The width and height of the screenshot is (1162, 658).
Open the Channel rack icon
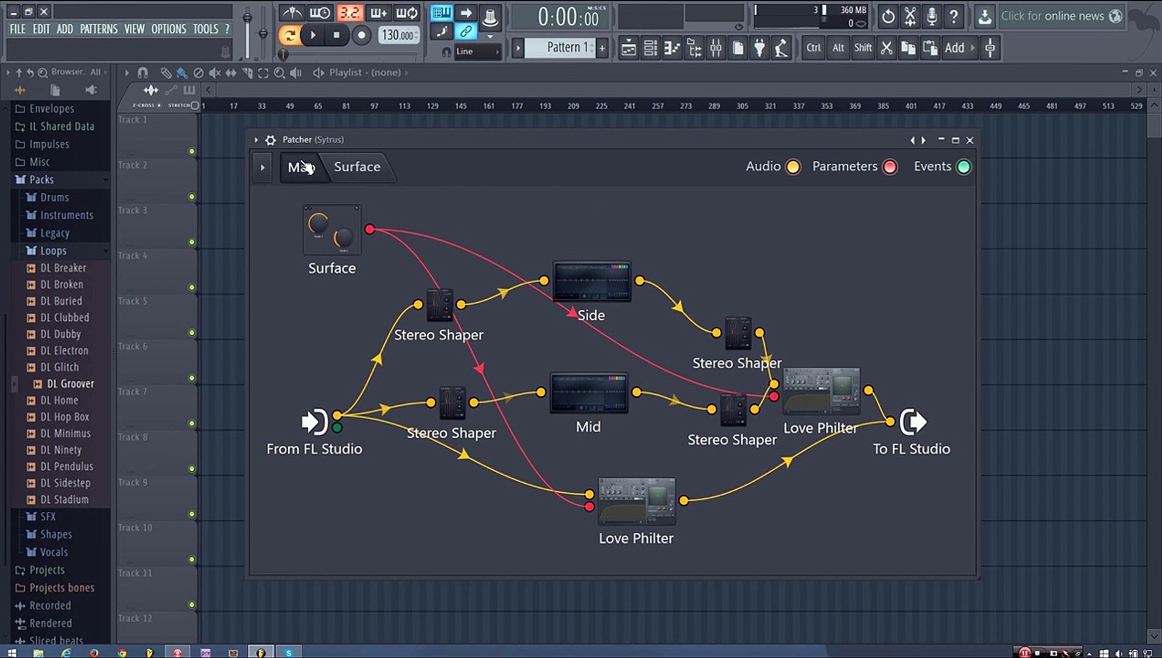[650, 48]
